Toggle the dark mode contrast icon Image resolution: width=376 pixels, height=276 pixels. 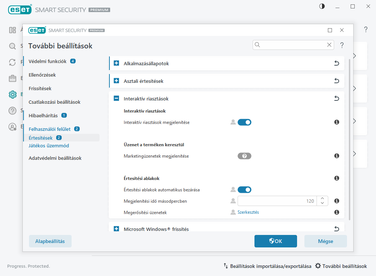322,6
